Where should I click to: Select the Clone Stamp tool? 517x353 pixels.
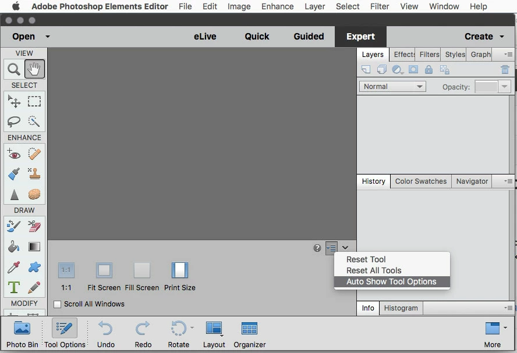coord(34,174)
